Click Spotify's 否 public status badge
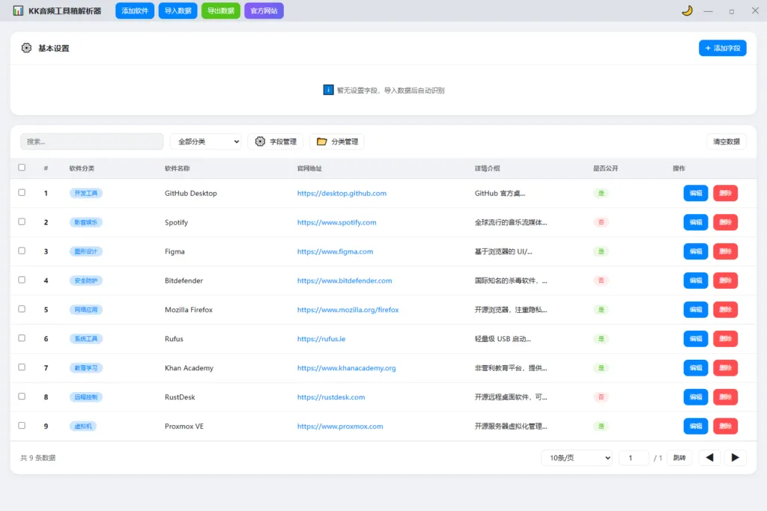Viewport: 767px width, 511px height. 601,222
